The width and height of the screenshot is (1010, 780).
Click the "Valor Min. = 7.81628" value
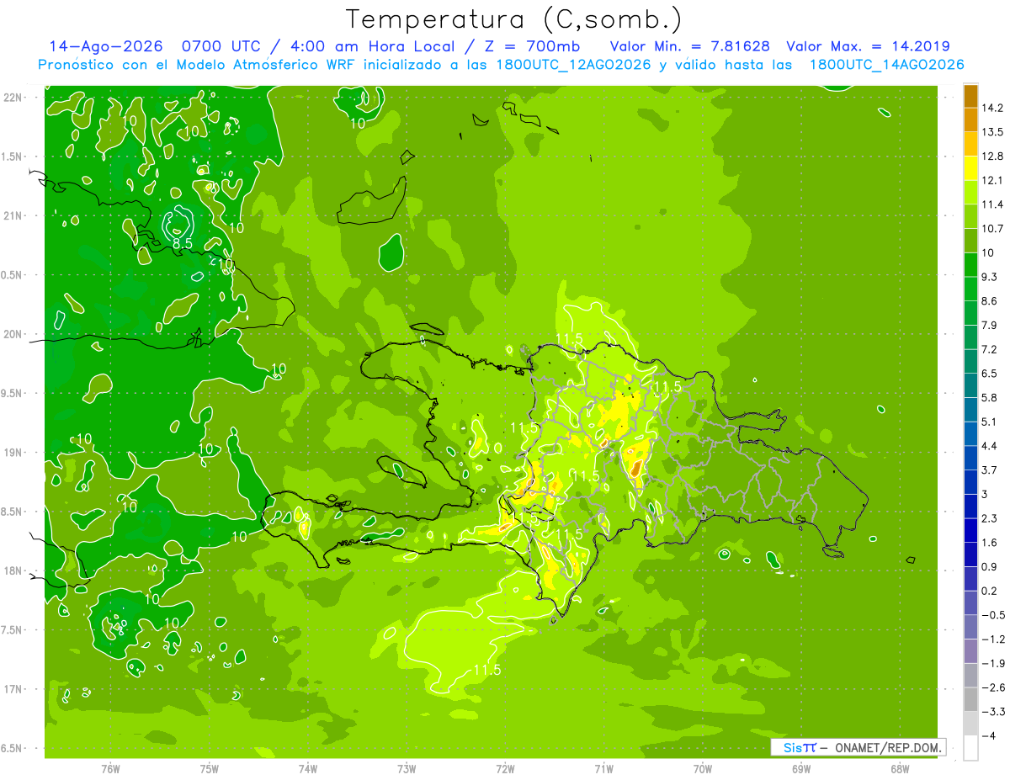tap(690, 46)
